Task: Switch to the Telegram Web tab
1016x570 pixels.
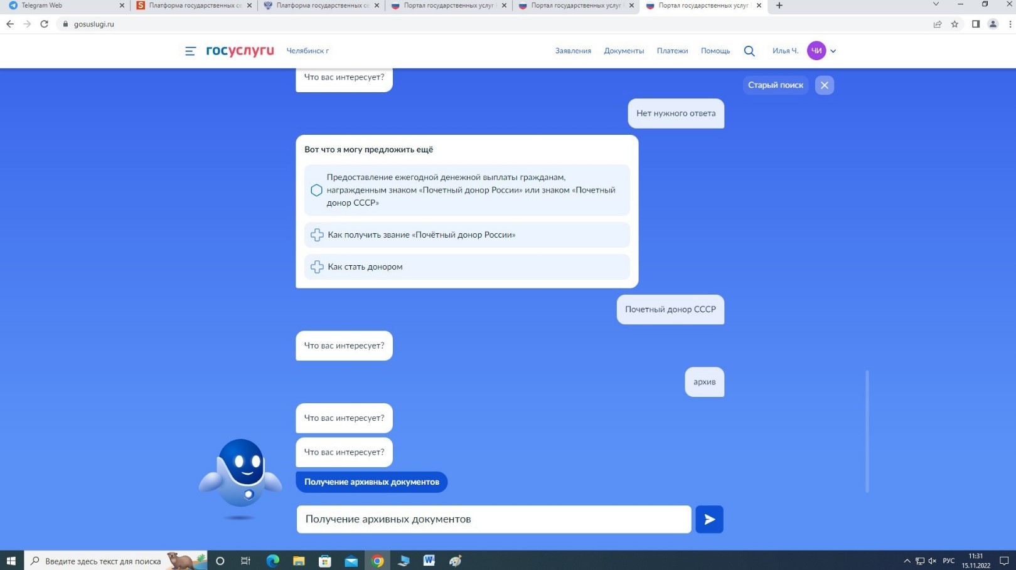Action: coord(63,6)
